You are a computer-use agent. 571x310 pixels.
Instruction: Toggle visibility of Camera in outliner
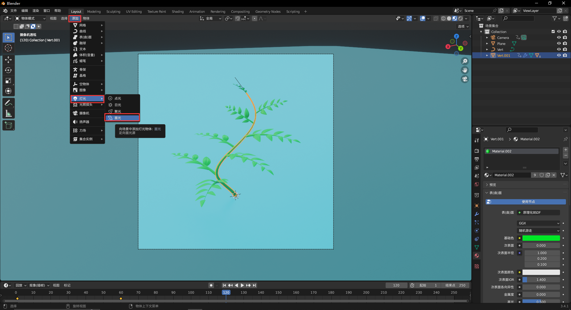pyautogui.click(x=559, y=37)
